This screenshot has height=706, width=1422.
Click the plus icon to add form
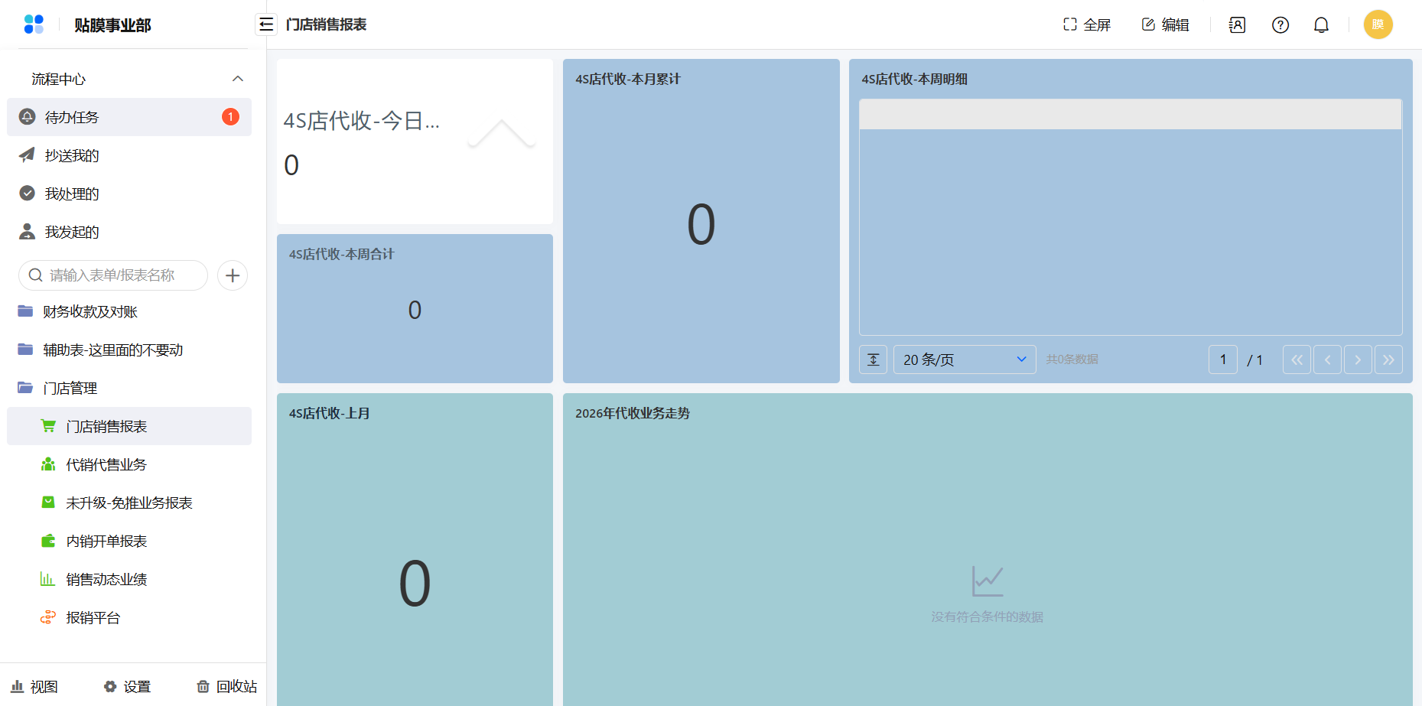(233, 275)
